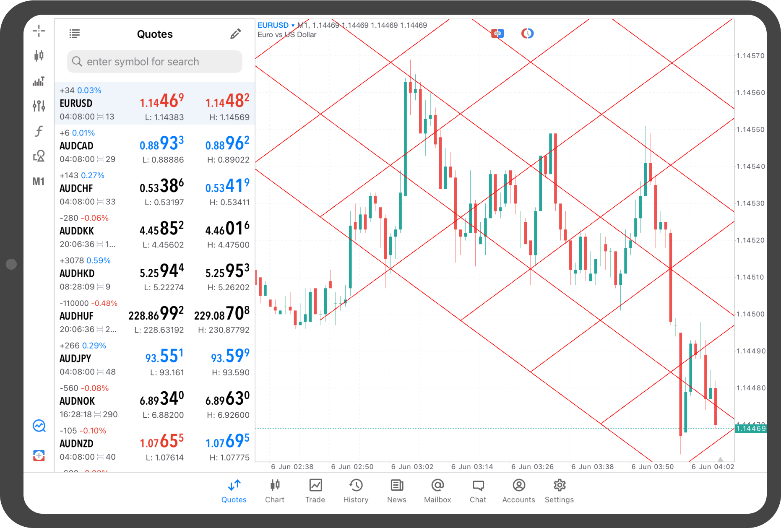Switch to the Quotes tab
The width and height of the screenshot is (781, 528).
pyautogui.click(x=234, y=491)
